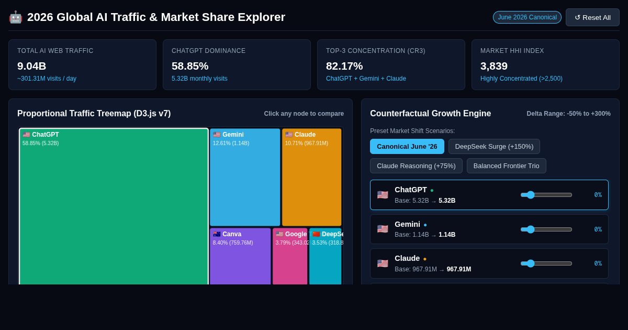
Task: Click the Reset All button
Action: 592,17
